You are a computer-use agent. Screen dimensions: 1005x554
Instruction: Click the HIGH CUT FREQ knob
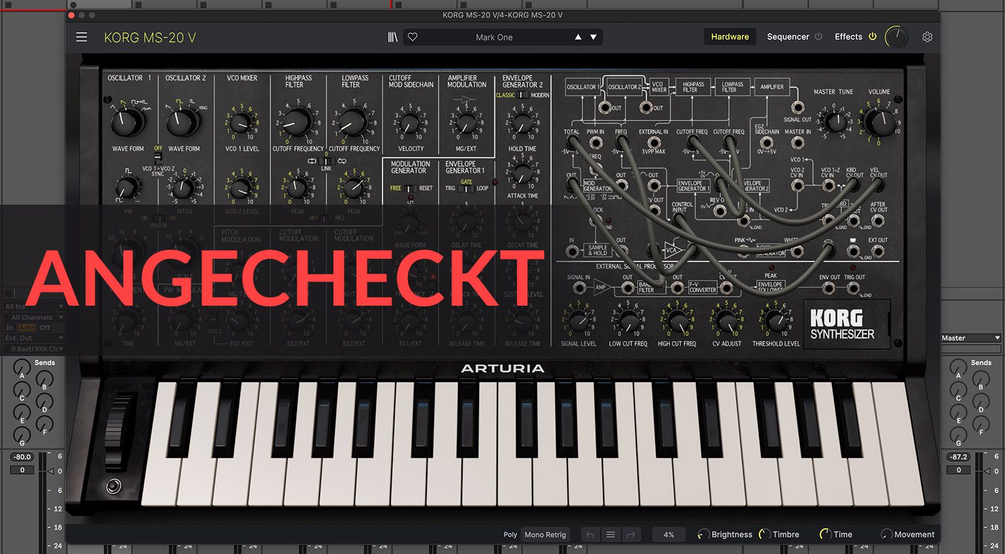pos(677,321)
